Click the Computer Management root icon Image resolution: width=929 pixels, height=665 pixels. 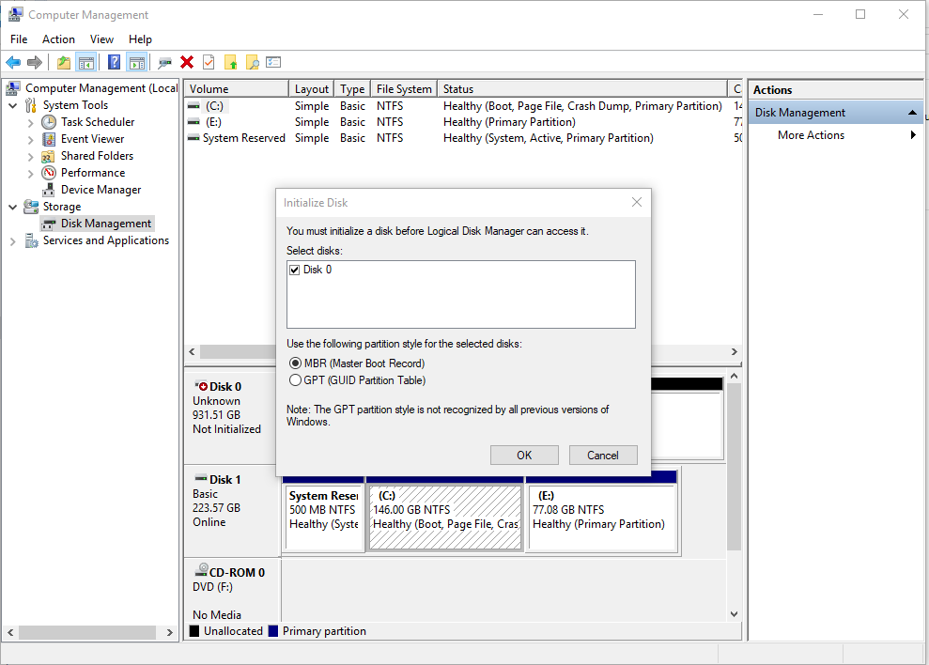click(13, 88)
